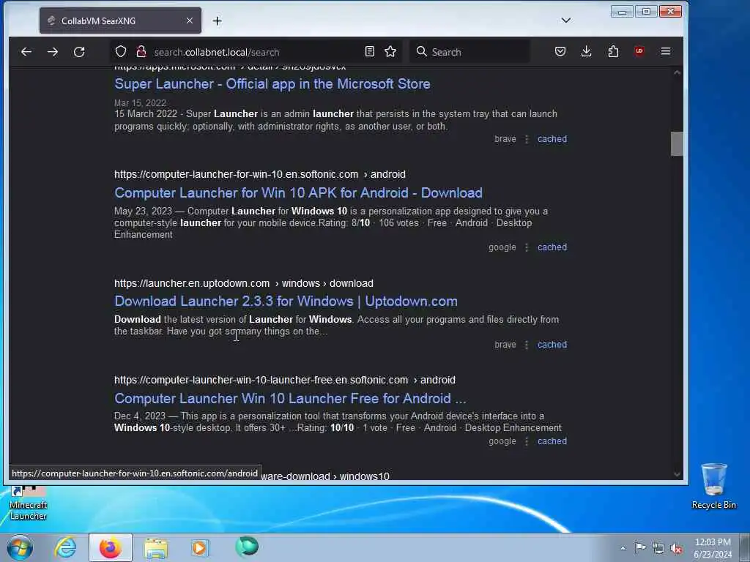Open the Firefox hamburger menu
Image resolution: width=750 pixels, height=562 pixels.
pos(665,52)
